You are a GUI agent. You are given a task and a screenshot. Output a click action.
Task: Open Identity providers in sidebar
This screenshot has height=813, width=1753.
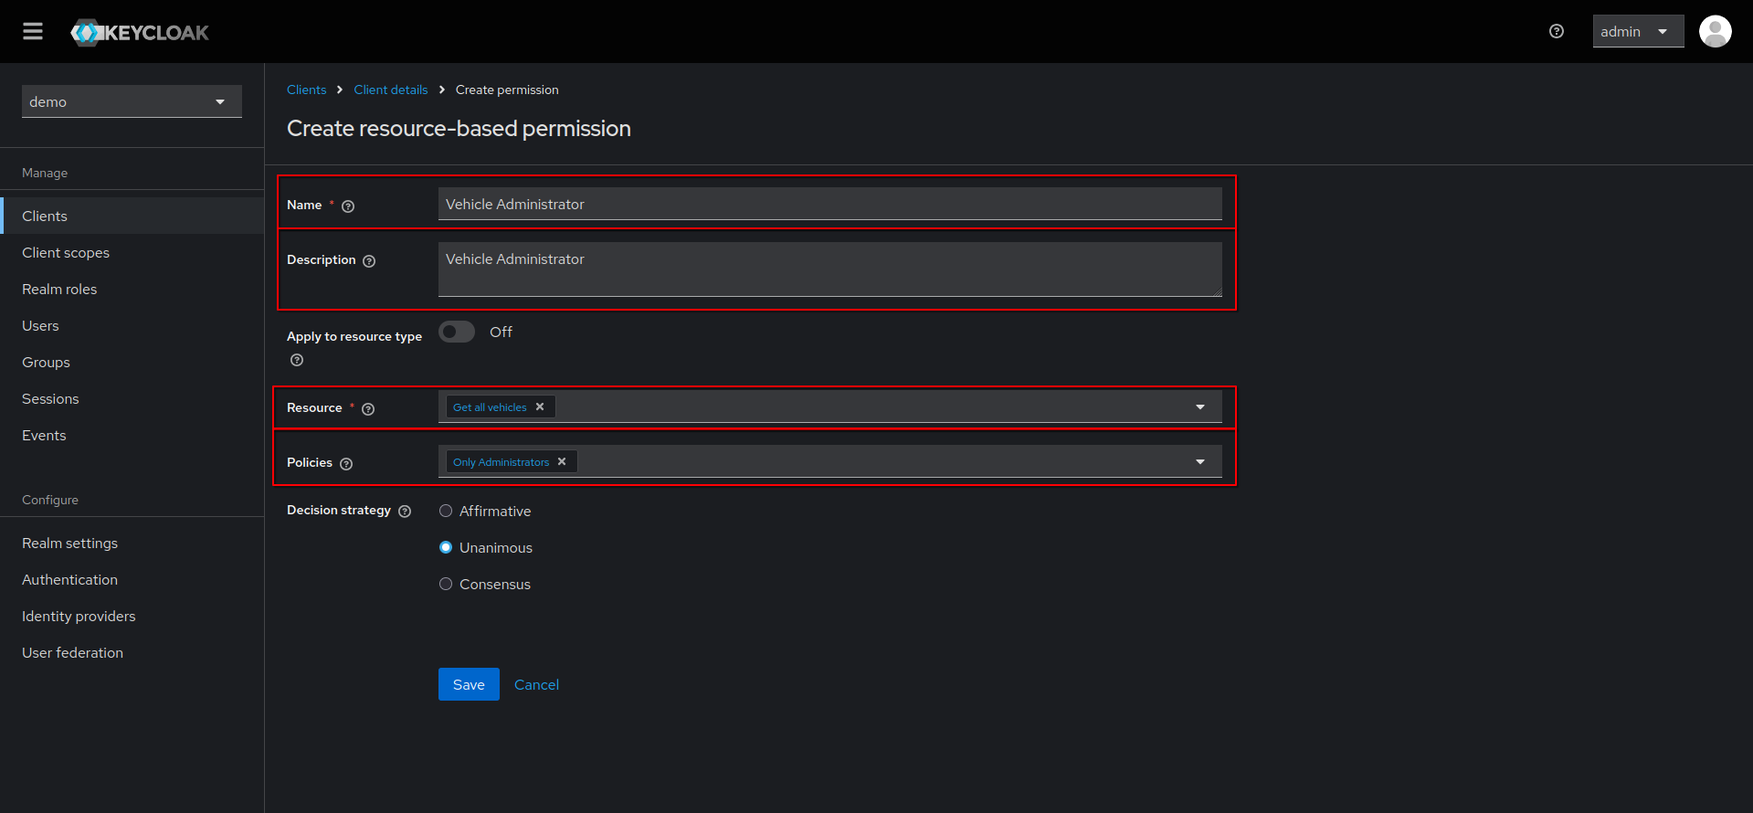[132, 616]
